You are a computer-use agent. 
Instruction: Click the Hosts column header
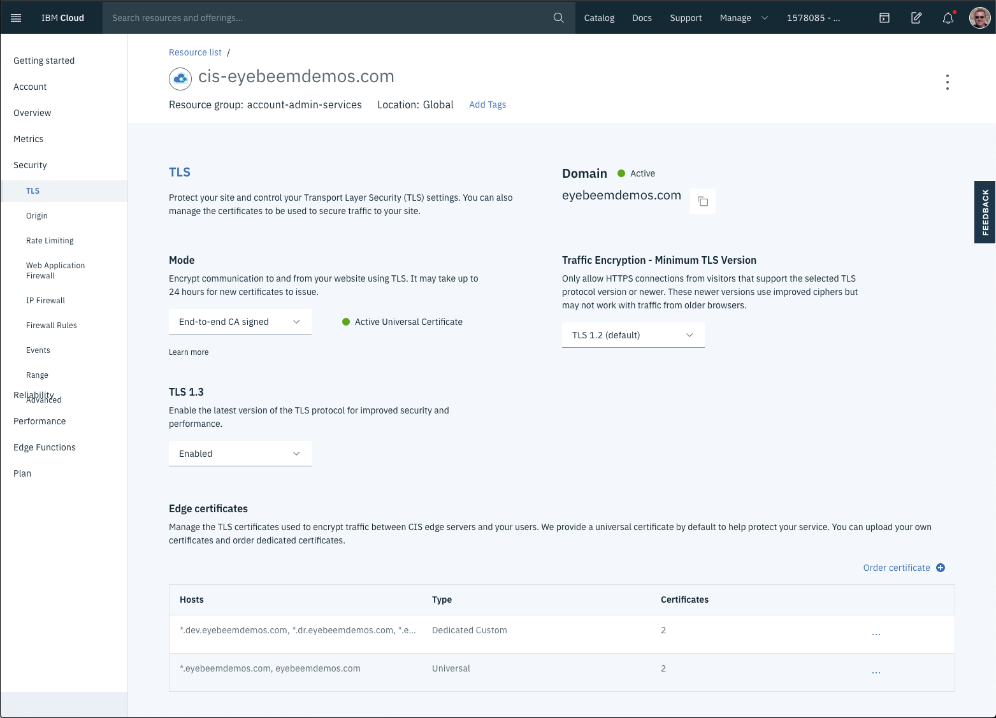(x=192, y=600)
